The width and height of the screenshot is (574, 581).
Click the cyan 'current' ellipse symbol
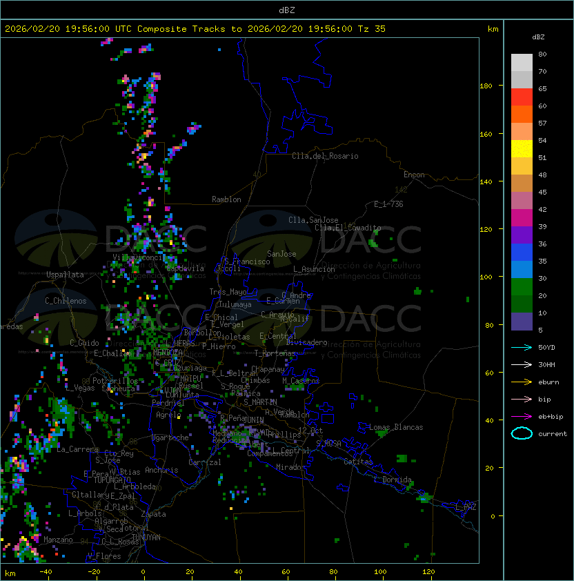(x=522, y=433)
